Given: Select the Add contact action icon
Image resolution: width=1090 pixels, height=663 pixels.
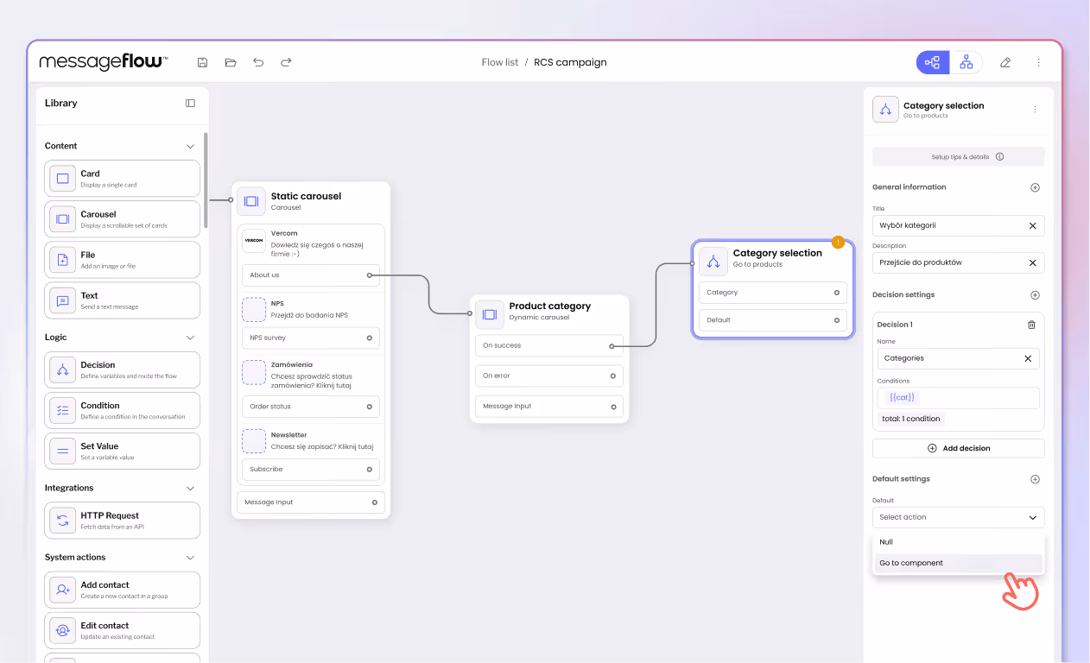Looking at the screenshot, I should coord(61,590).
